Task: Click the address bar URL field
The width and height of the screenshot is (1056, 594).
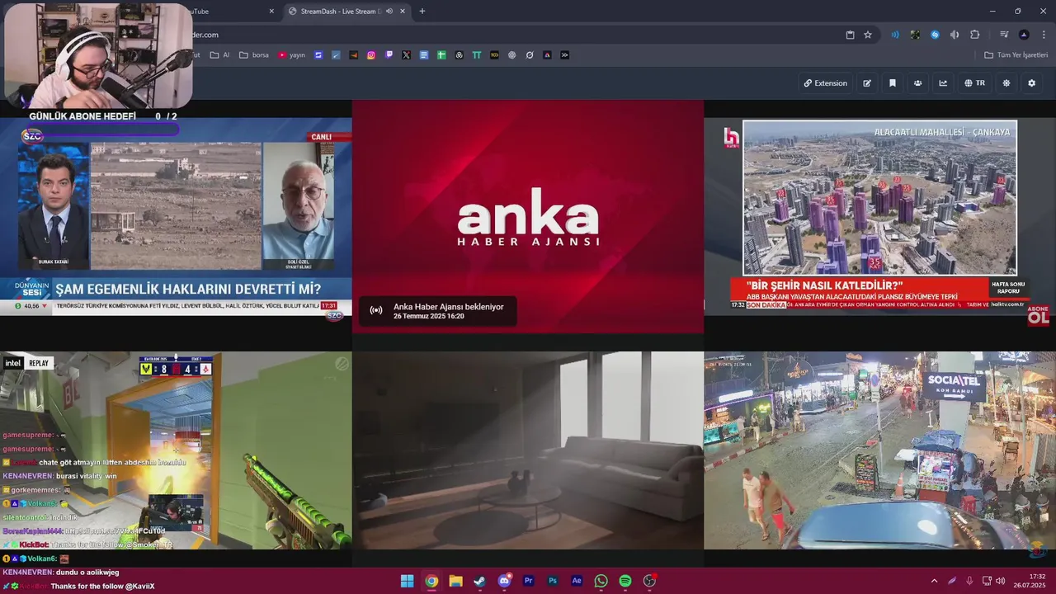Action: [511, 35]
